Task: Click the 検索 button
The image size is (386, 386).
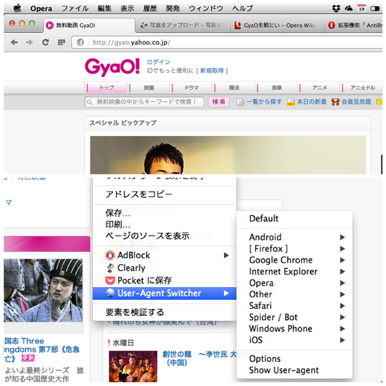Action: coord(218,102)
